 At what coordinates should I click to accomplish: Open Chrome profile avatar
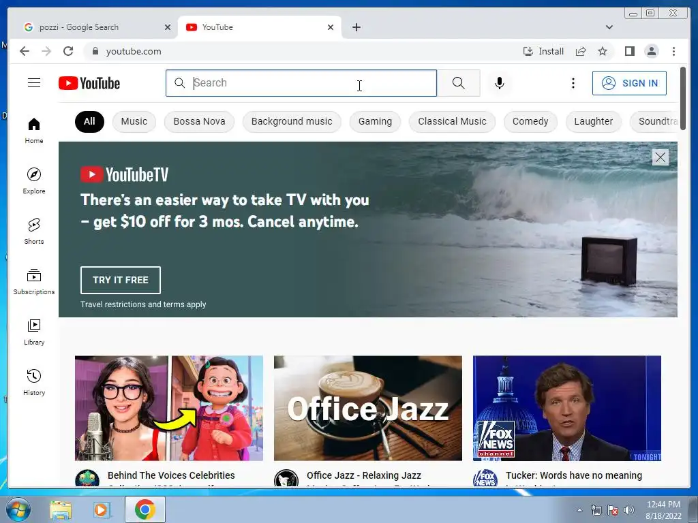pyautogui.click(x=651, y=51)
